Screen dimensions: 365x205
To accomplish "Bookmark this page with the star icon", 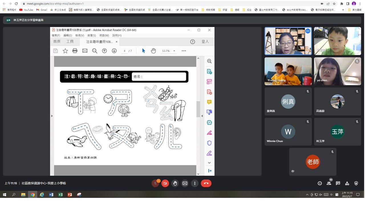I will [334, 4].
